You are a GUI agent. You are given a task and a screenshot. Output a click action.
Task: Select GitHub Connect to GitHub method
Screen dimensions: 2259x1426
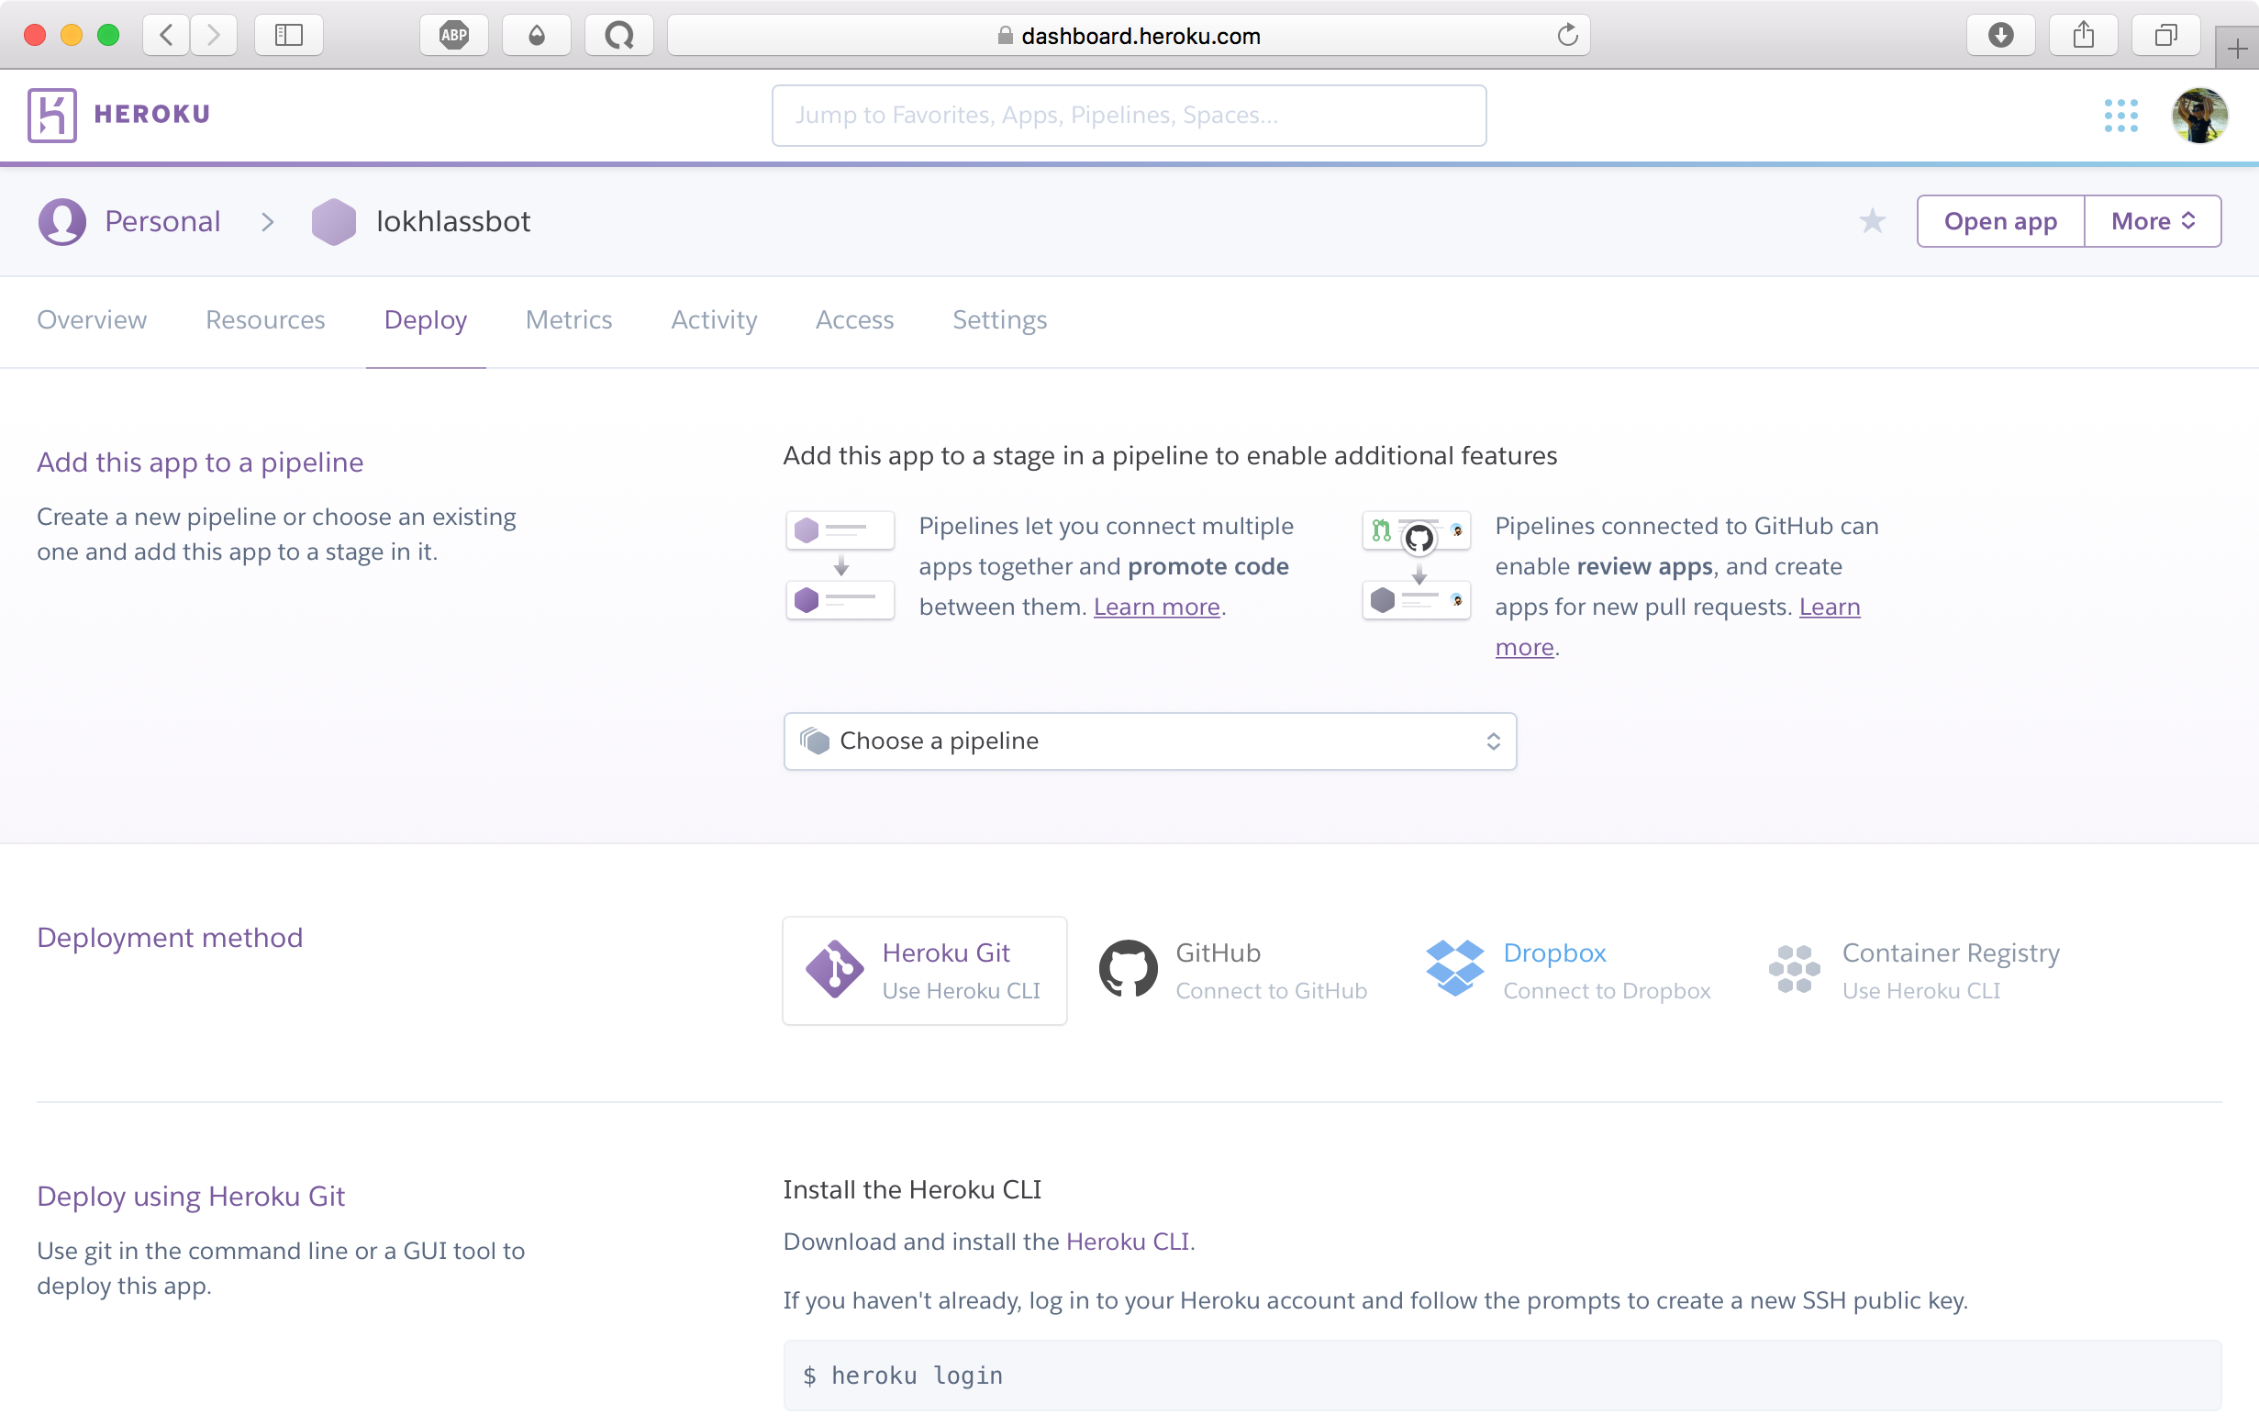pos(1232,970)
